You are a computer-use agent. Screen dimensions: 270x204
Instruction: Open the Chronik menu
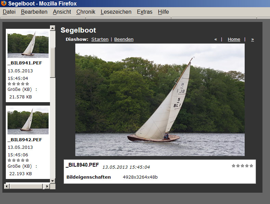pos(86,12)
